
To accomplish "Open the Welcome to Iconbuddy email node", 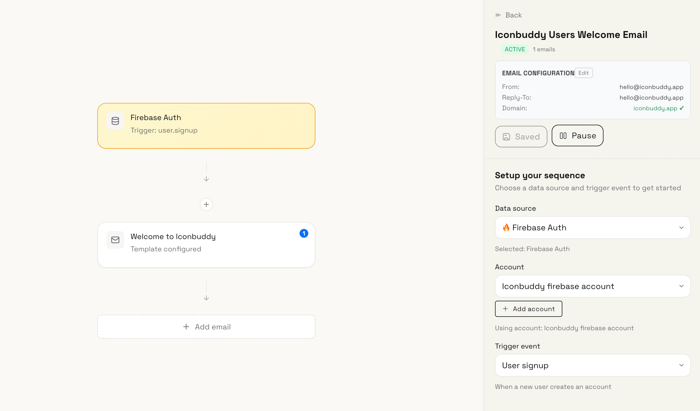I will [x=206, y=245].
